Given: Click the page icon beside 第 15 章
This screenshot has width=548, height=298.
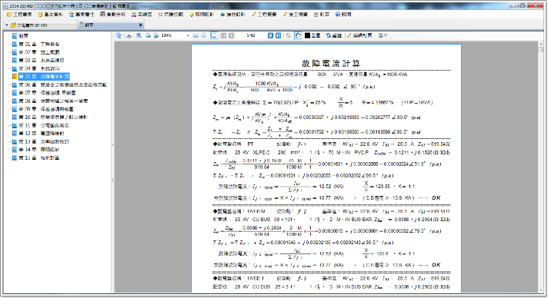Looking at the screenshot, I should coord(15,157).
